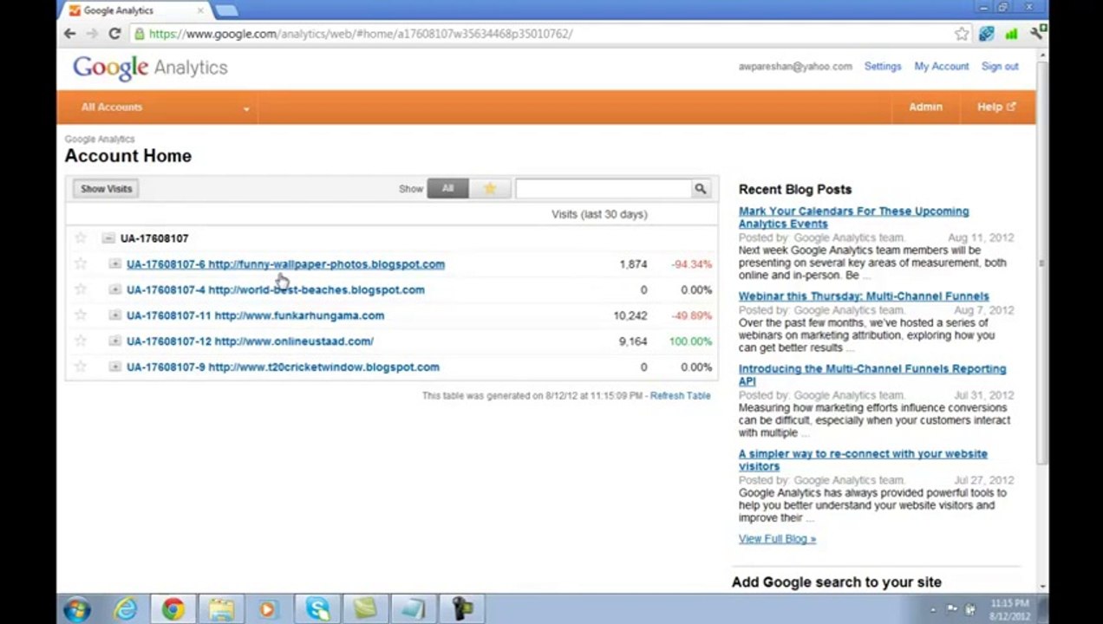Open My Account link
Screen dimensions: 1103x624
tap(942, 67)
